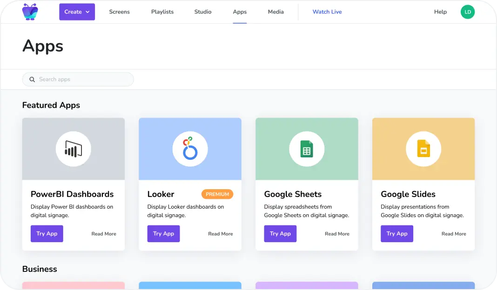The height and width of the screenshot is (290, 497).
Task: Read more about Looker
Action: [x=220, y=234]
